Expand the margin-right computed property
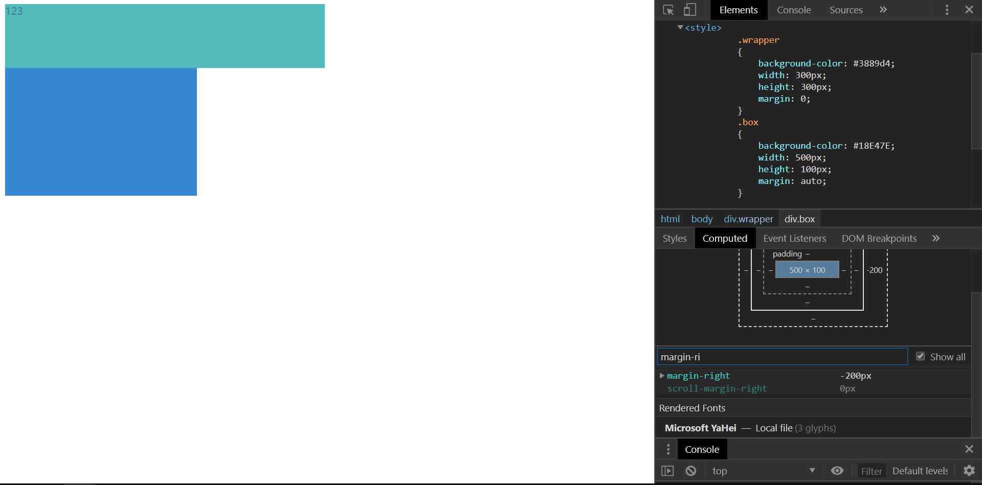Image resolution: width=982 pixels, height=485 pixels. pos(662,376)
